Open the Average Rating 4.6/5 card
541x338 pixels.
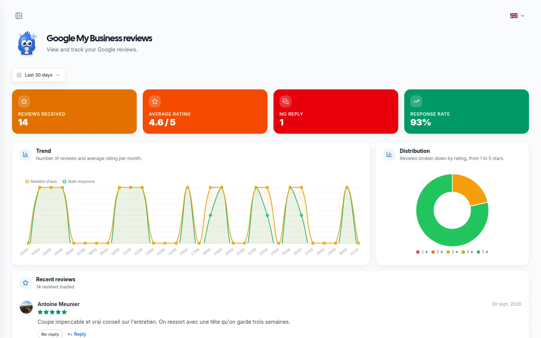(x=205, y=112)
